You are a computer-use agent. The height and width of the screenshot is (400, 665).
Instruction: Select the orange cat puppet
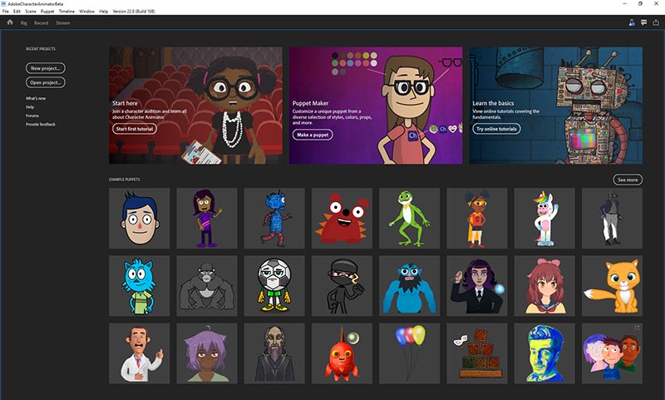pyautogui.click(x=612, y=286)
